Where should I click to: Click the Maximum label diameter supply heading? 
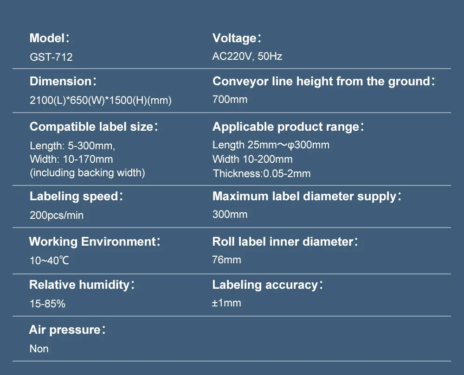[x=307, y=197]
